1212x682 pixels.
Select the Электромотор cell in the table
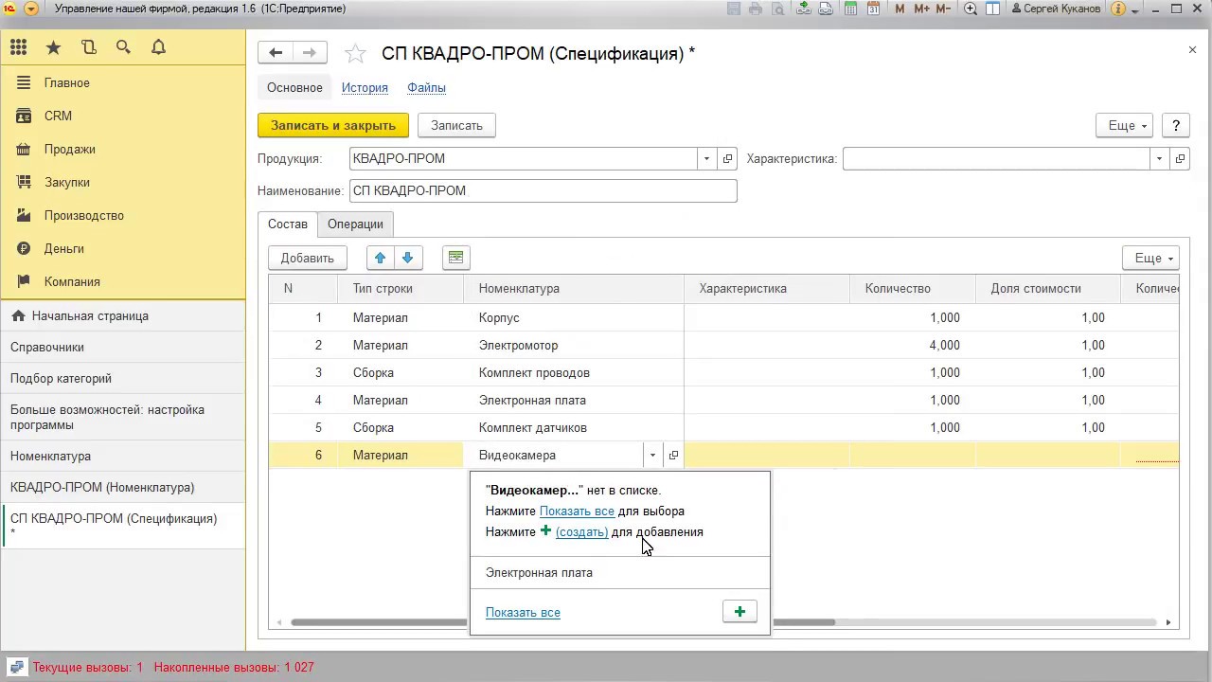click(574, 345)
